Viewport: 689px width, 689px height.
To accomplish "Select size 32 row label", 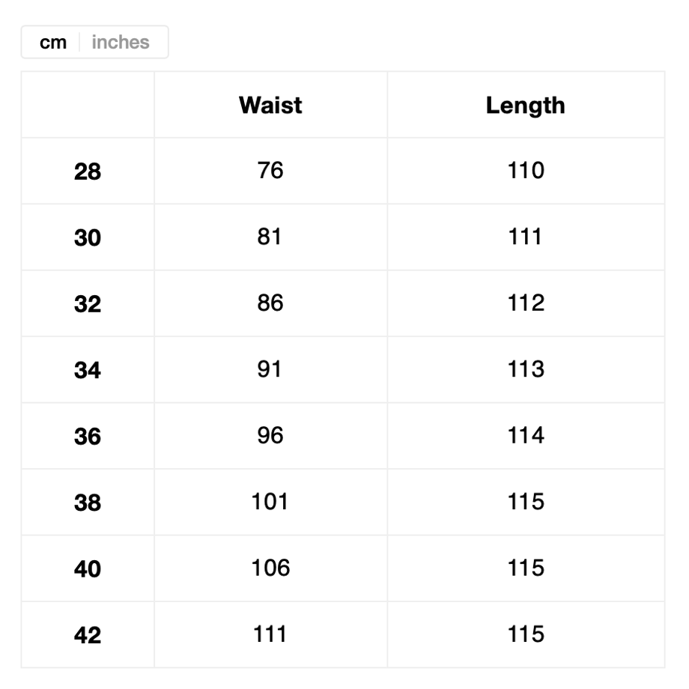I will 88,303.
